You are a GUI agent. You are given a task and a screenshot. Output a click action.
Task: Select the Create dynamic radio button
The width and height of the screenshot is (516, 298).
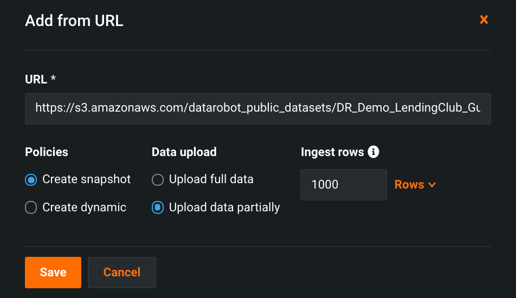(x=31, y=208)
